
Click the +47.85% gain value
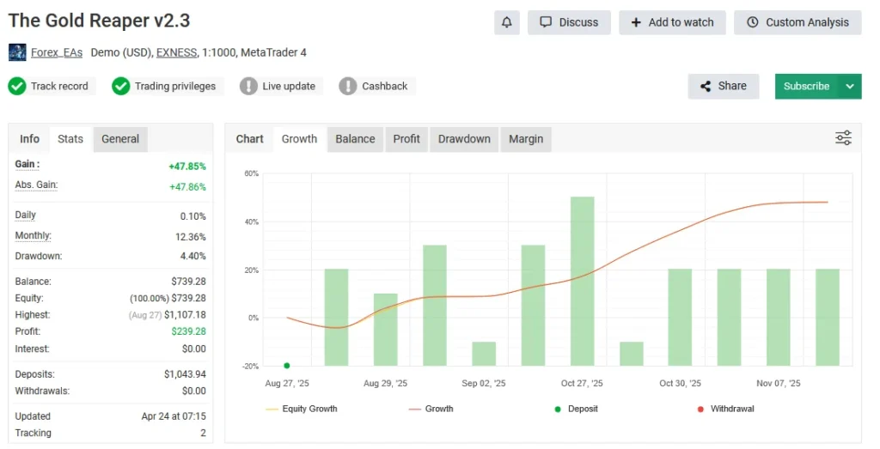(x=187, y=167)
